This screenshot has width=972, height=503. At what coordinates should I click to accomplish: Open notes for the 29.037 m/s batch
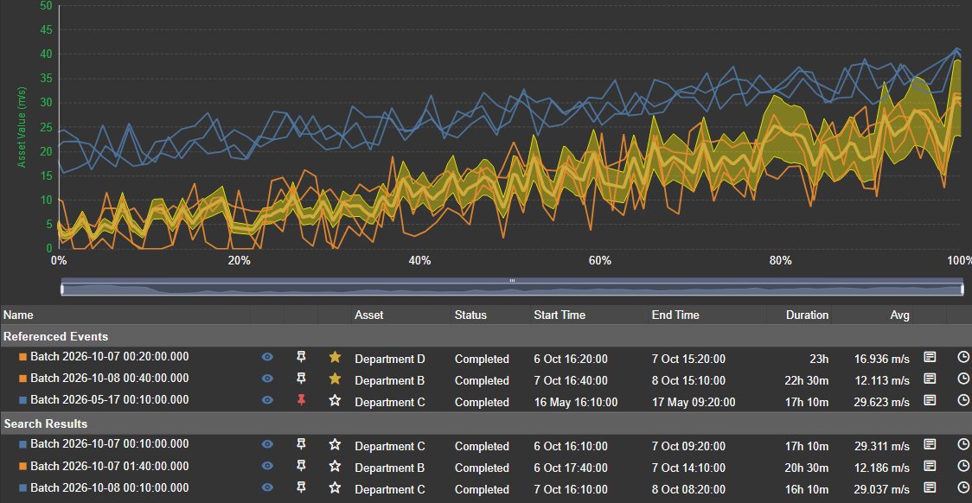coord(930,487)
